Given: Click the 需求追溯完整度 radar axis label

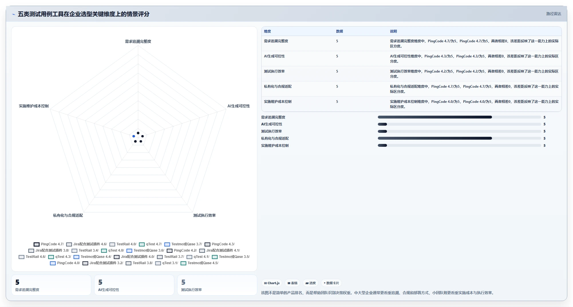Looking at the screenshot, I should tap(138, 41).
